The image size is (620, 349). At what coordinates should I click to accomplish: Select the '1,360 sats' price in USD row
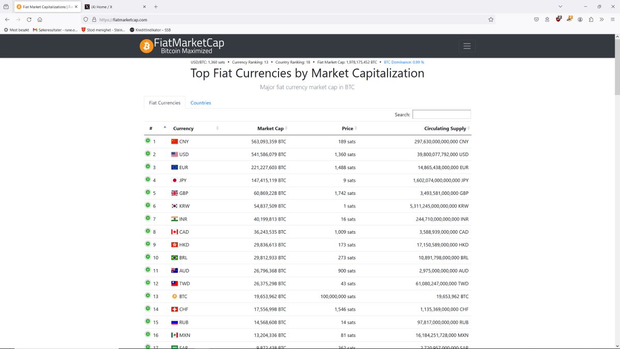coord(345,154)
